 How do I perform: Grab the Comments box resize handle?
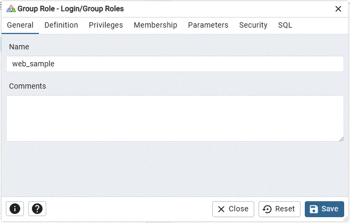[x=341, y=138]
